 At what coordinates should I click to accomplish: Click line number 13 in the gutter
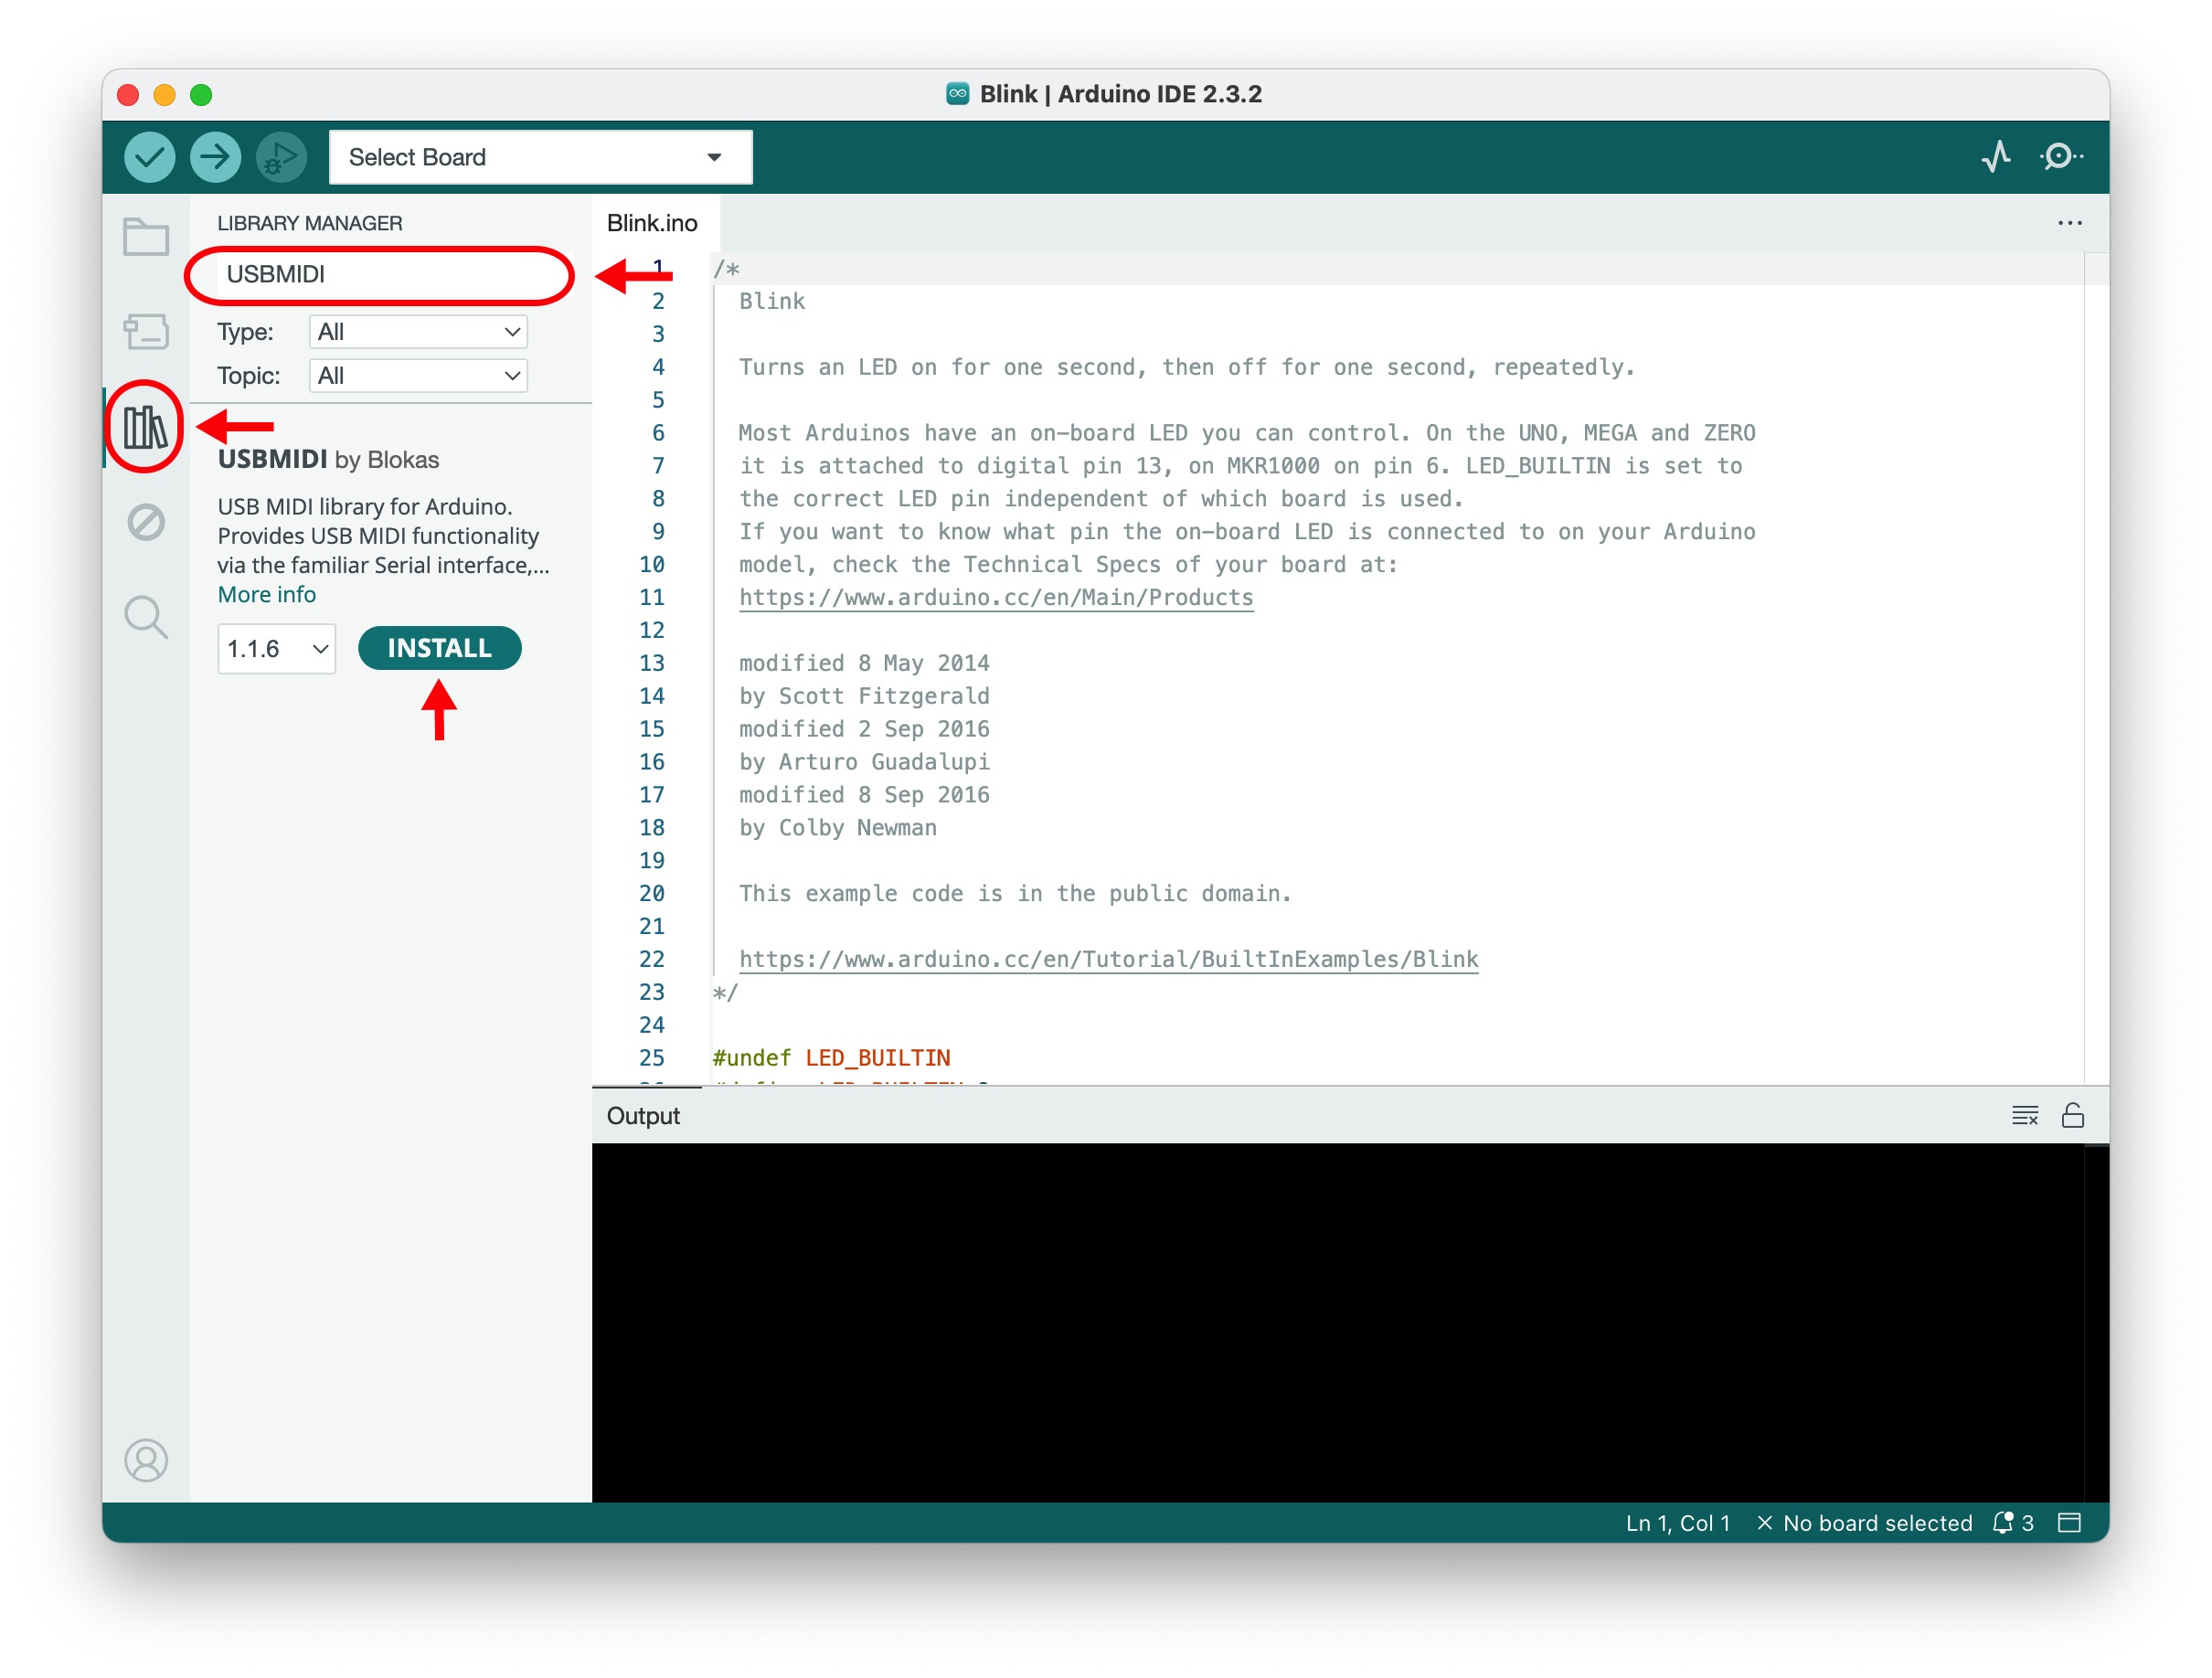pos(651,663)
